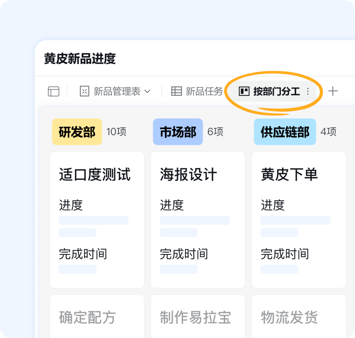Click the 市场部 group label

[x=177, y=131]
